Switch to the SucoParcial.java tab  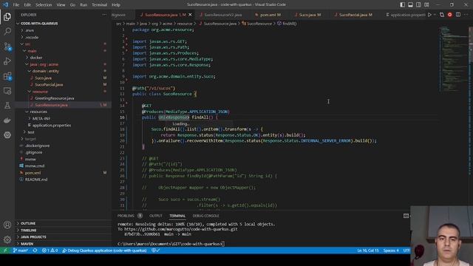pyautogui.click(x=353, y=15)
